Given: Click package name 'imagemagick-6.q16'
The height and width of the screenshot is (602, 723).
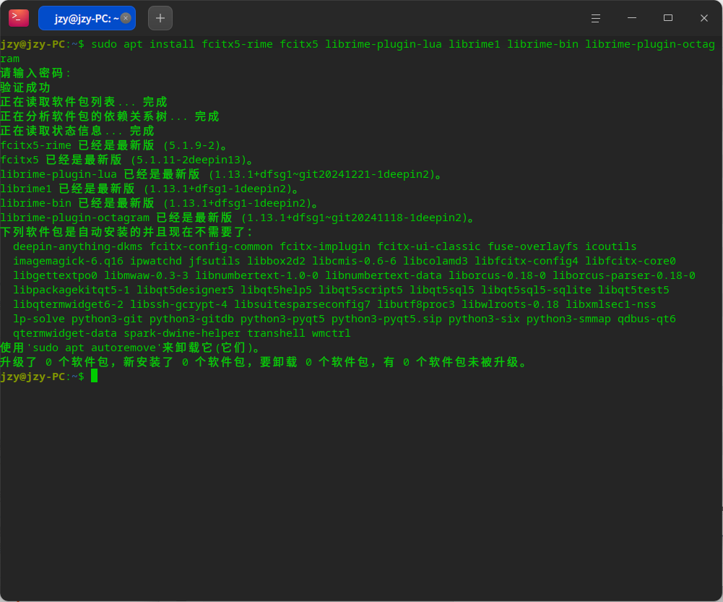Looking at the screenshot, I should [x=68, y=261].
